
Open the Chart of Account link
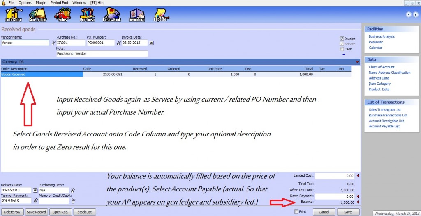(382, 67)
